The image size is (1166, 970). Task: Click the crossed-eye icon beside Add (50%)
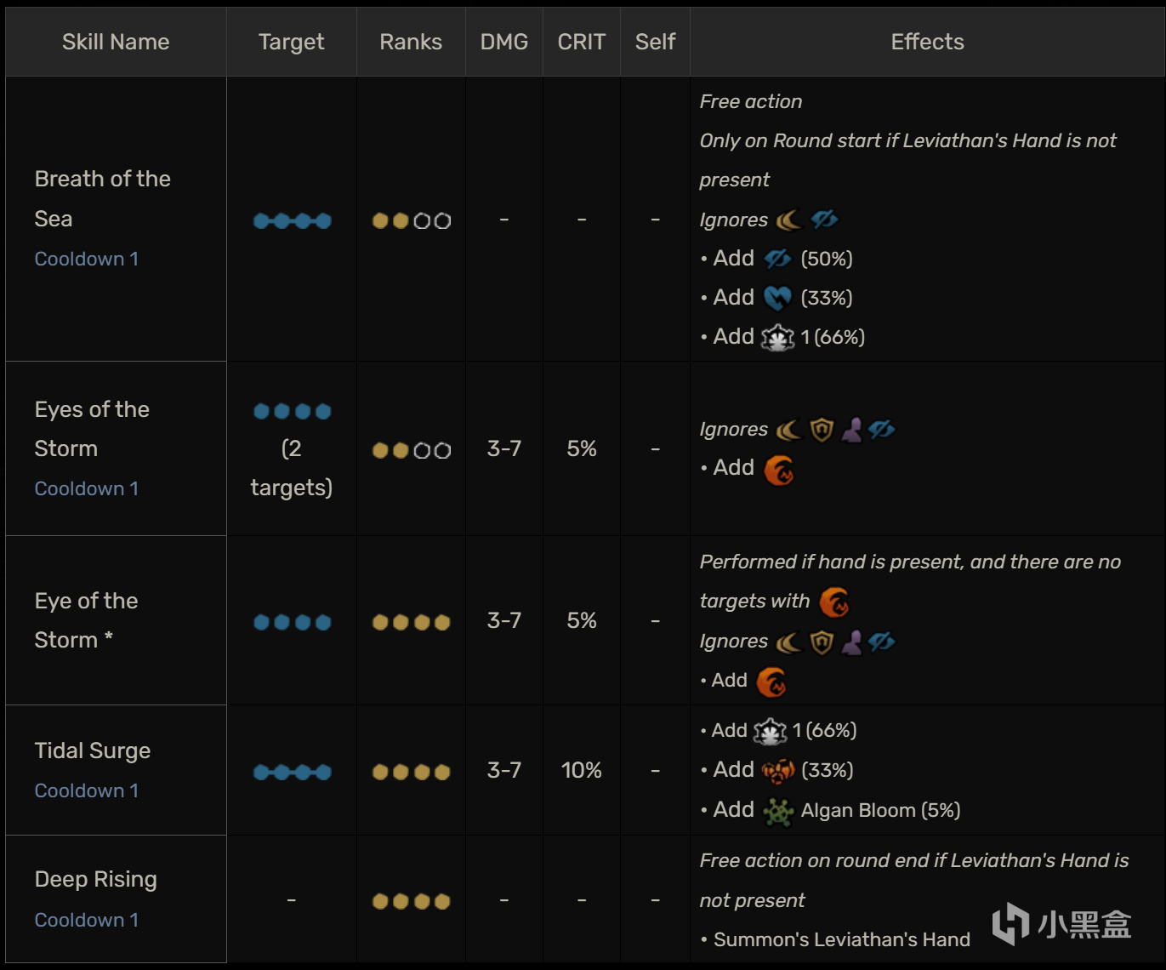[777, 259]
